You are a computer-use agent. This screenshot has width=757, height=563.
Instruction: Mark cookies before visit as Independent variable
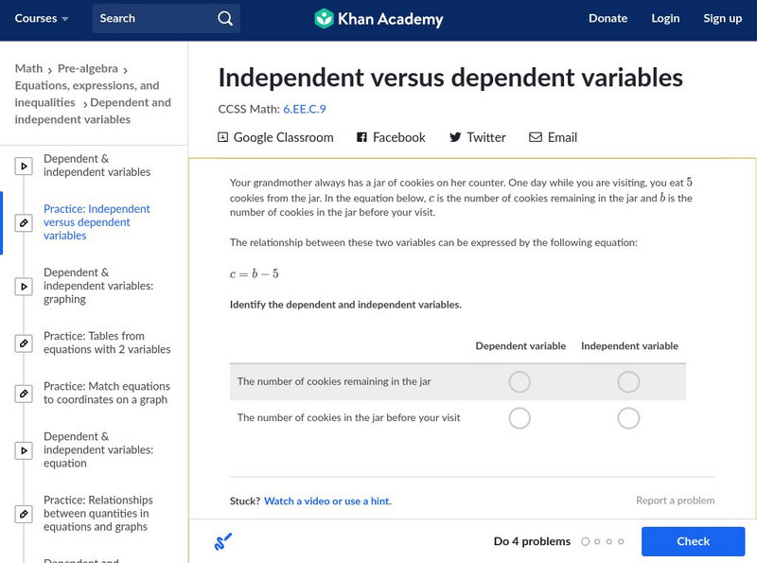coord(628,418)
